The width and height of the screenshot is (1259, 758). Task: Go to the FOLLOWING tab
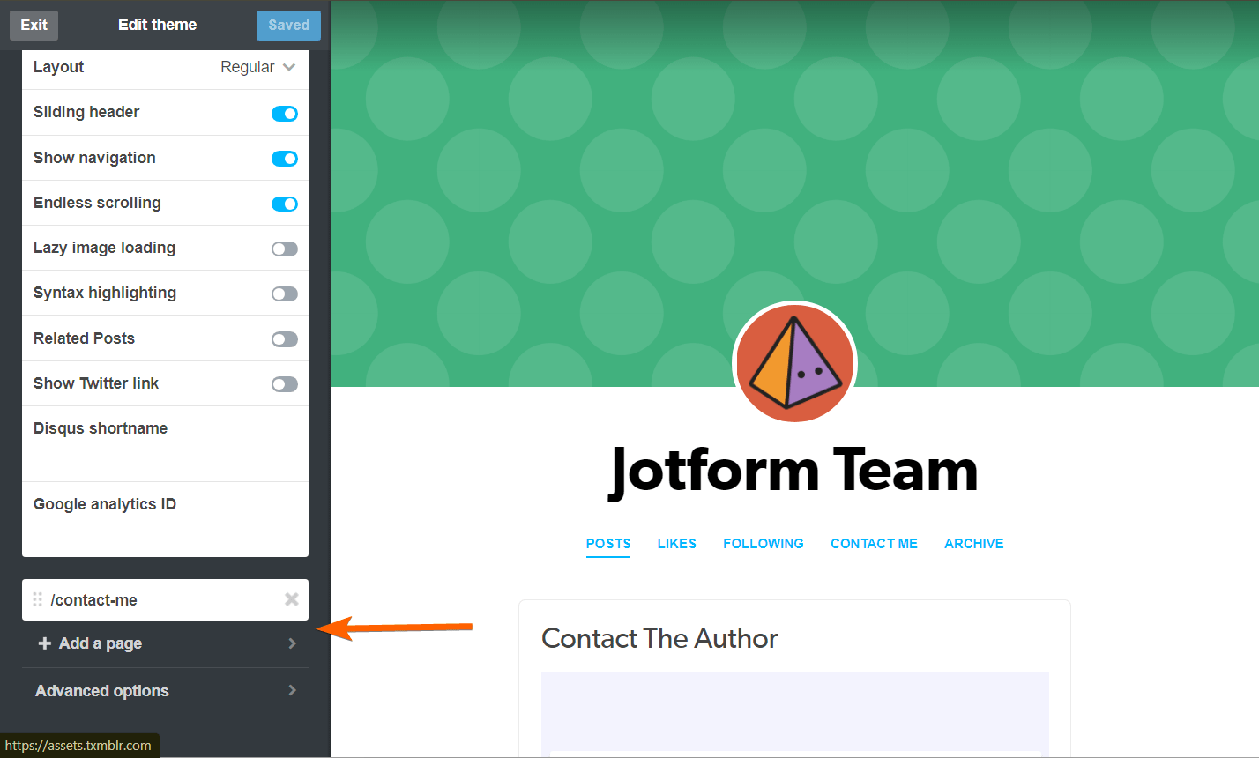(764, 544)
